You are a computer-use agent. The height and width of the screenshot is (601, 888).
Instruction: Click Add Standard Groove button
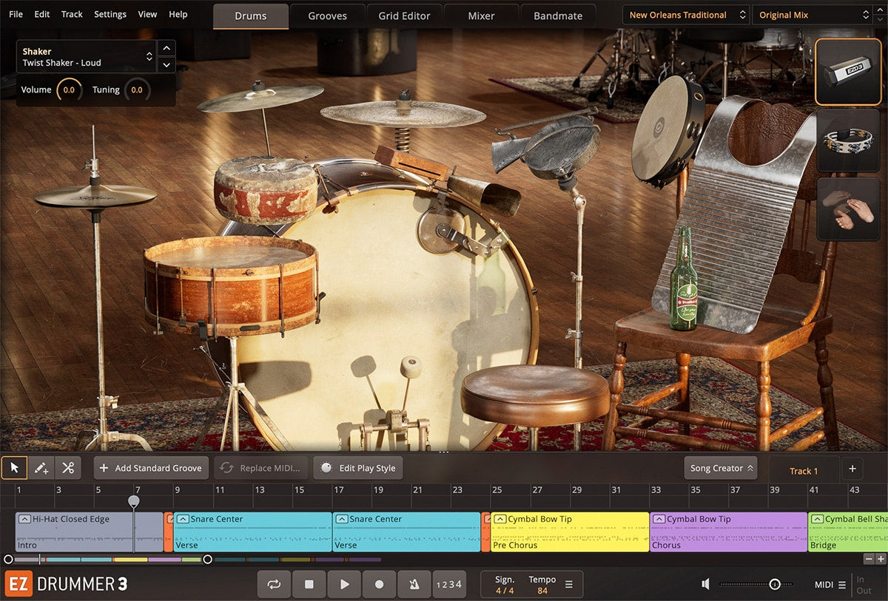(151, 468)
